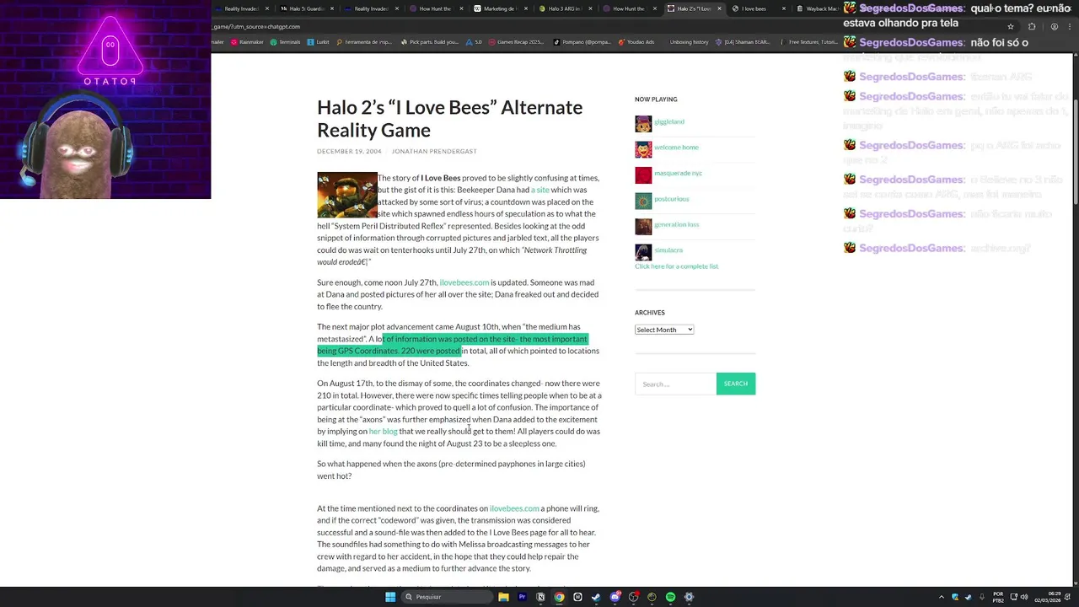Click the Pesquisar taskbar search box

(446, 597)
